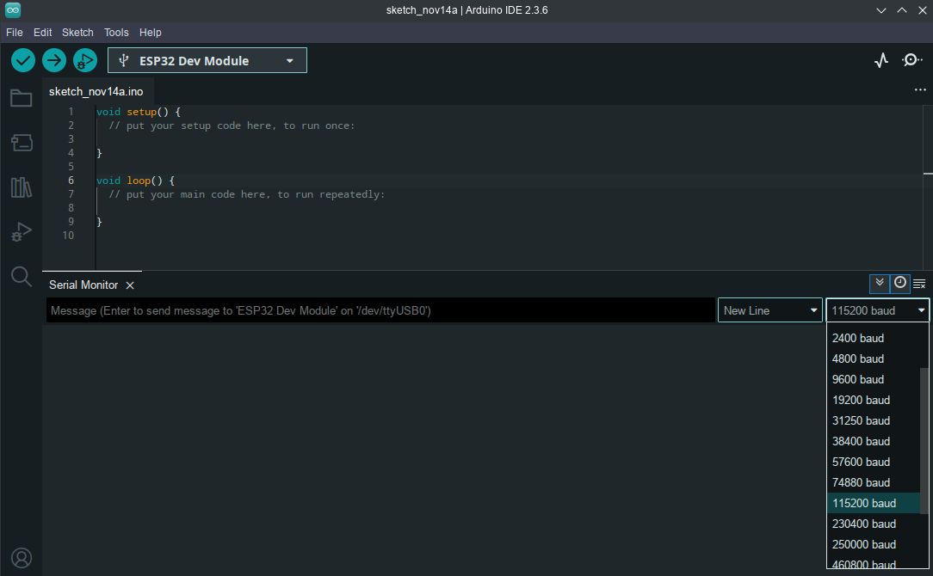The image size is (933, 576).
Task: Click the 'put your main code here' comment
Action: coord(246,194)
